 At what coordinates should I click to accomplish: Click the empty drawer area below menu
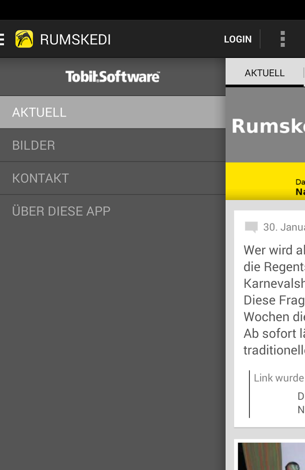[x=113, y=349]
